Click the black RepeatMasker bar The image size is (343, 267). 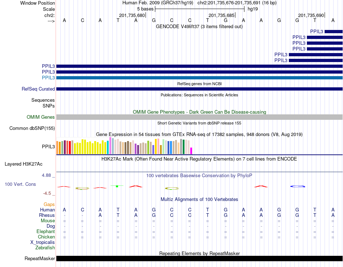point(200,258)
